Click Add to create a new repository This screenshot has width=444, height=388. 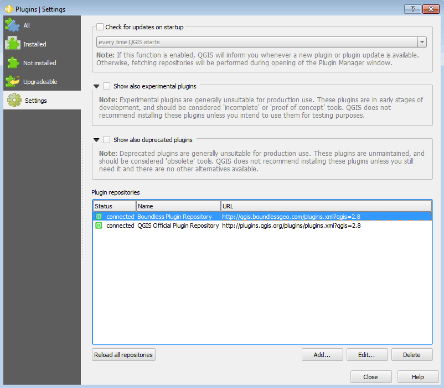coord(322,354)
